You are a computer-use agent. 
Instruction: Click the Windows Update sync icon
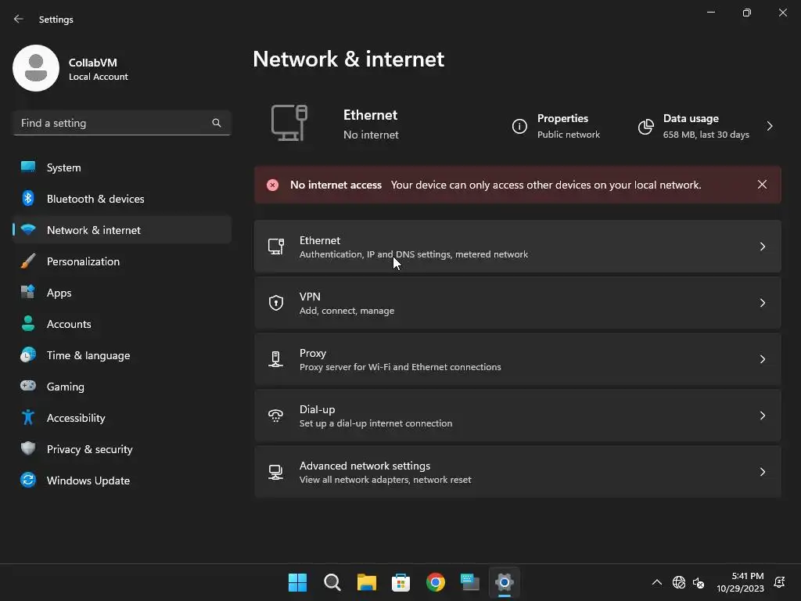click(x=28, y=480)
